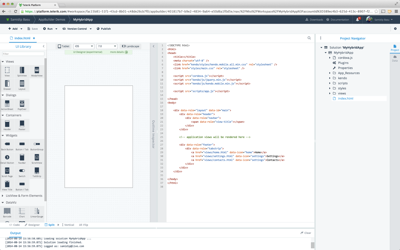Collapse the Dialogs section

(x=3, y=95)
